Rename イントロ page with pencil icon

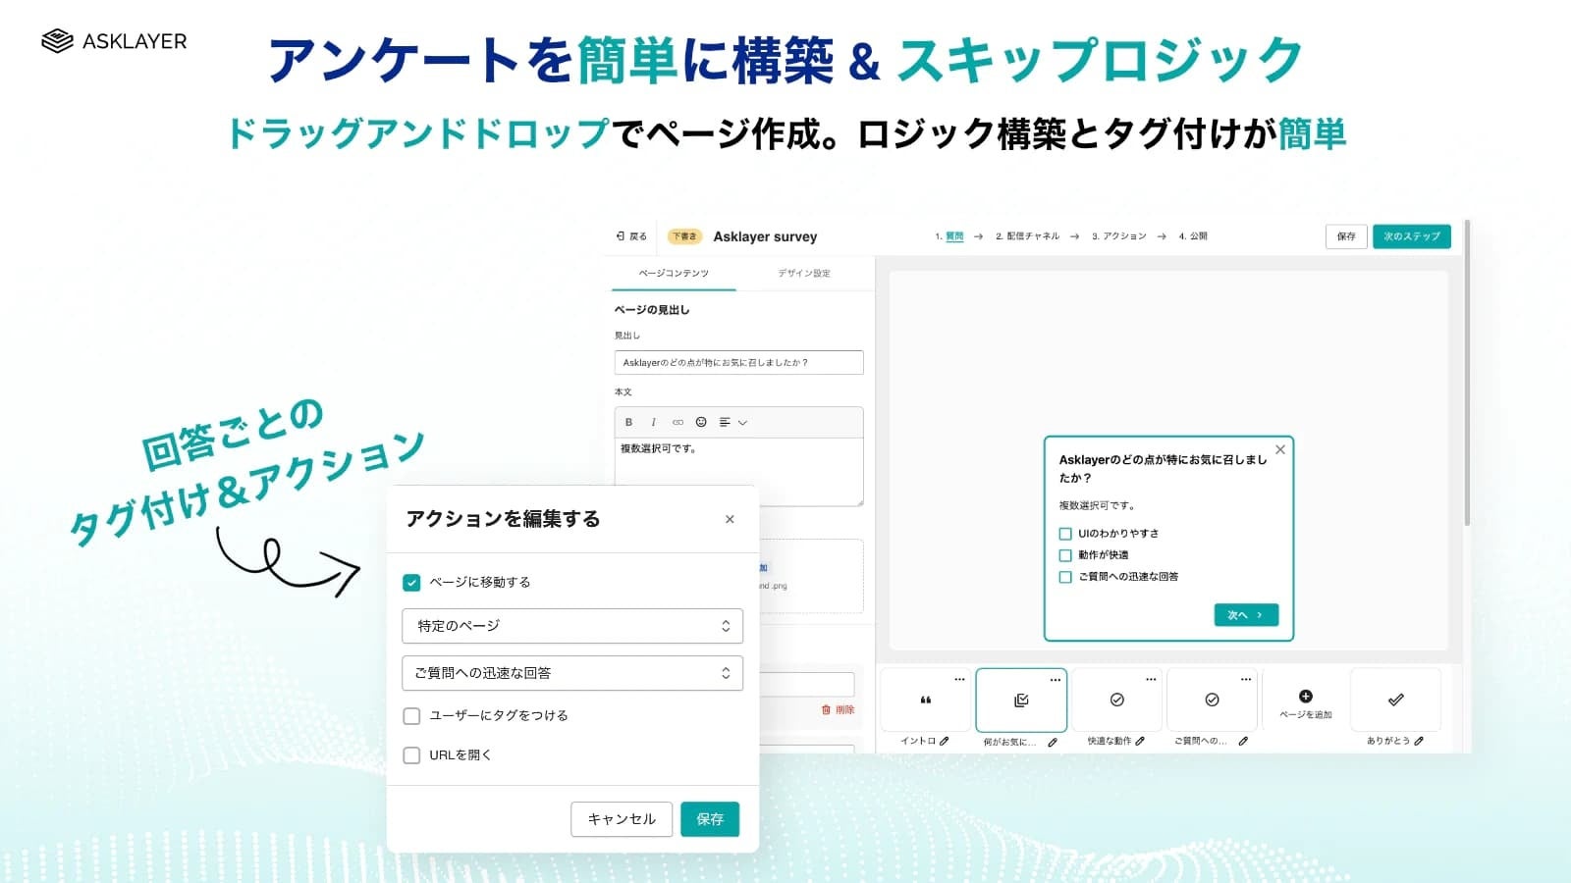[945, 742]
